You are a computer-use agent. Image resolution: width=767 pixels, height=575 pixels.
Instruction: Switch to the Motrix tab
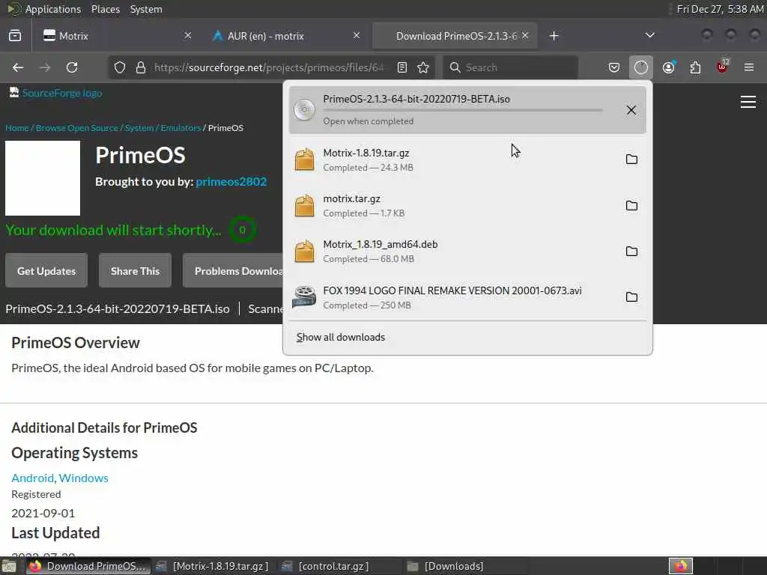116,36
